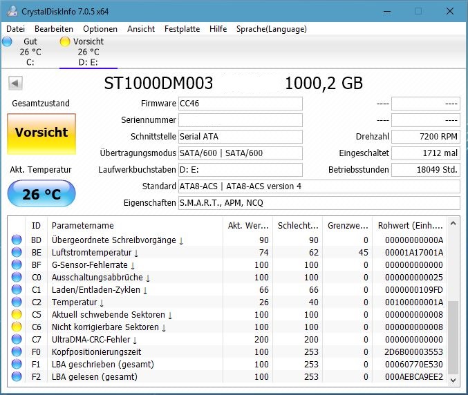This screenshot has height=395, width=468.
Task: Open the Ansicht menu
Action: (x=141, y=29)
